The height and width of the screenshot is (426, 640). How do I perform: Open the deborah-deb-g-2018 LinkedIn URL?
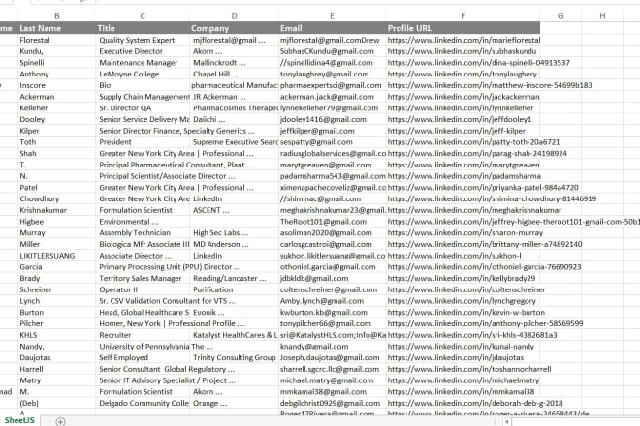pyautogui.click(x=475, y=403)
